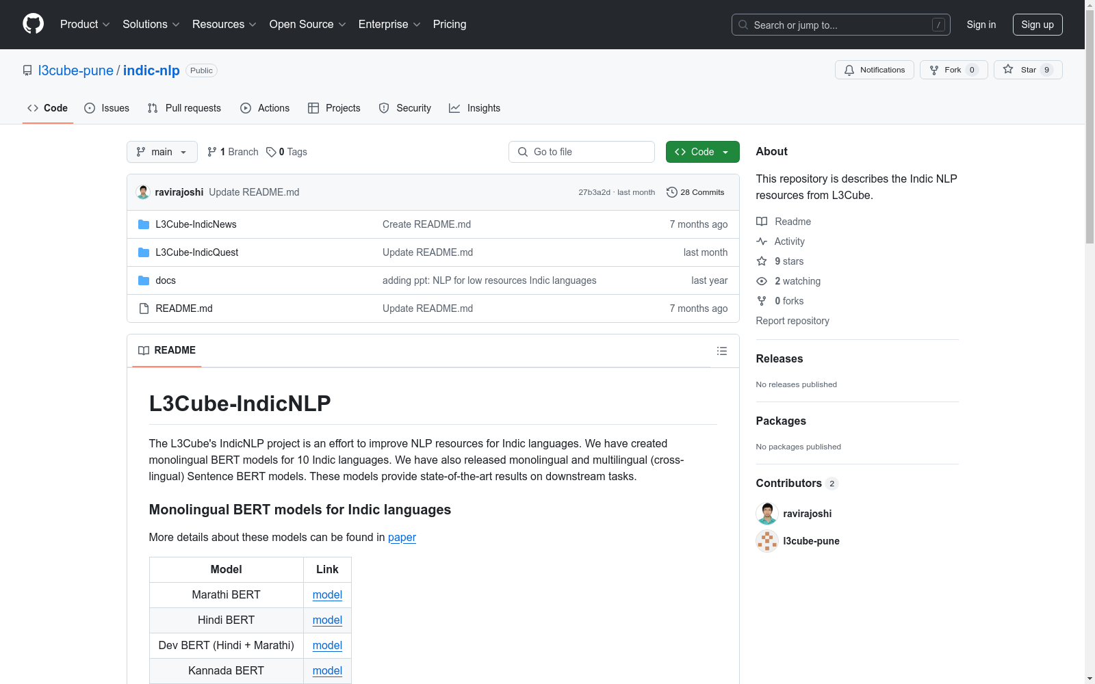Open the L3Cube-IndicNews folder
The image size is (1095, 684).
pyautogui.click(x=196, y=224)
